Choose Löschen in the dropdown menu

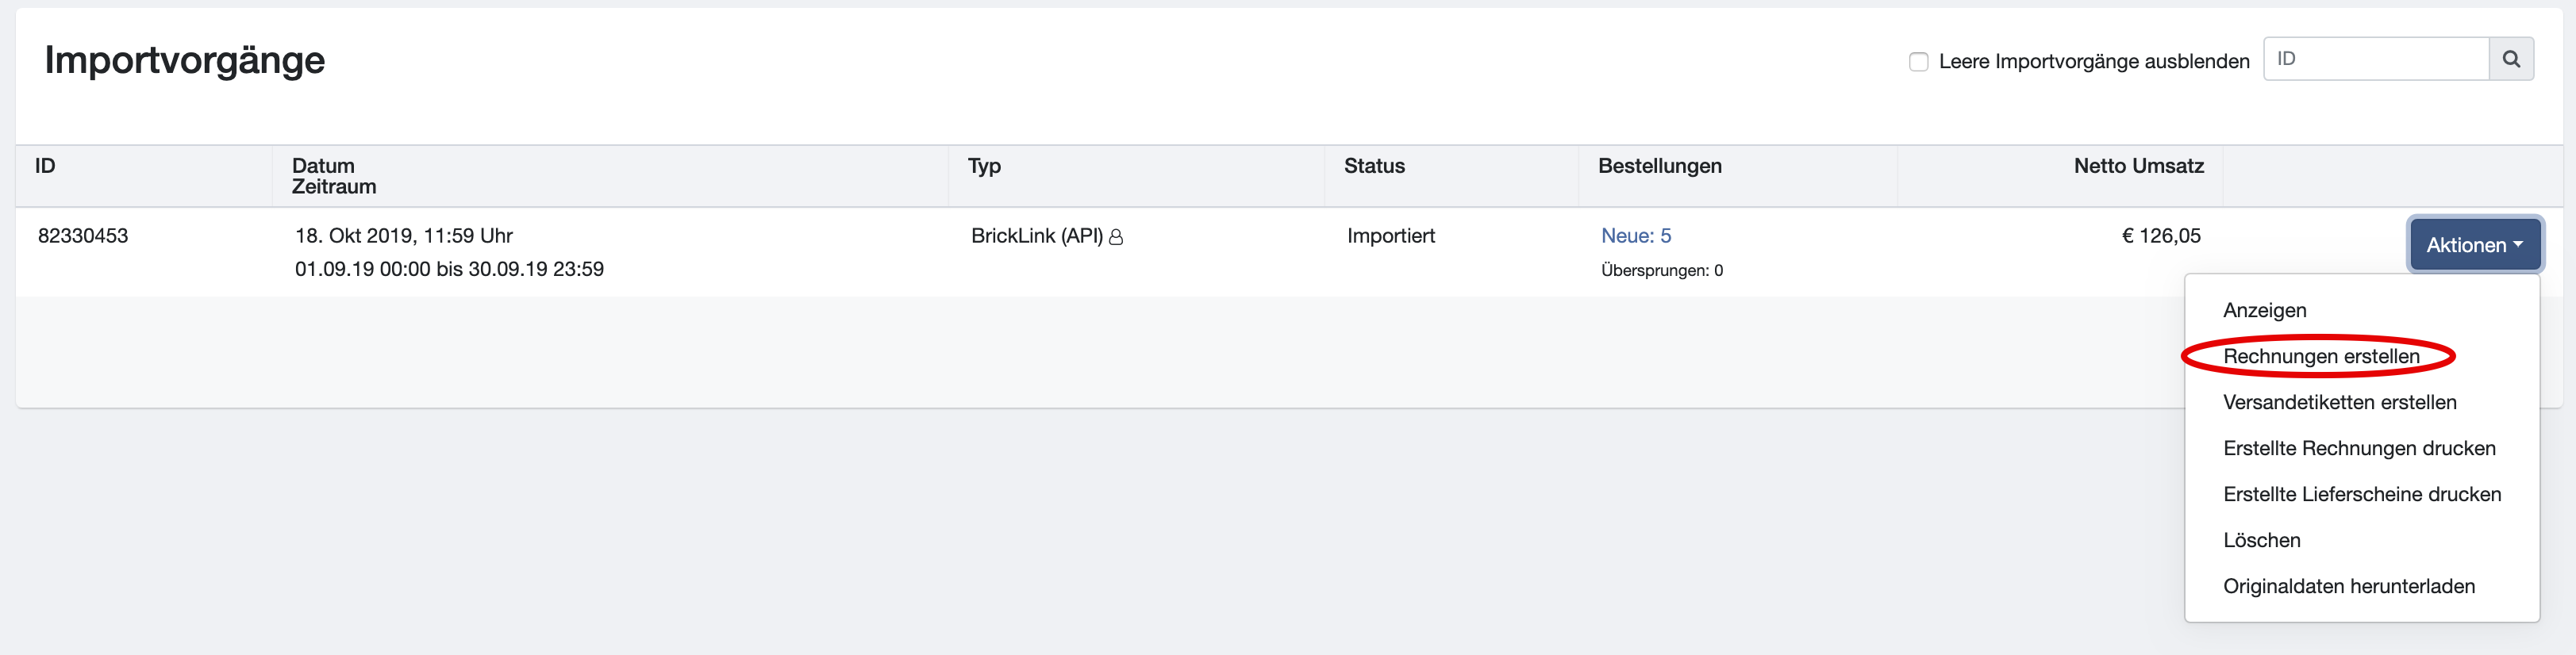(2261, 540)
